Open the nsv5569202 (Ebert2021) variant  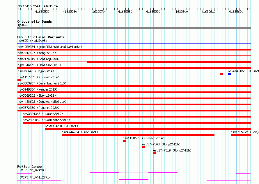pyautogui.click(x=37, y=95)
